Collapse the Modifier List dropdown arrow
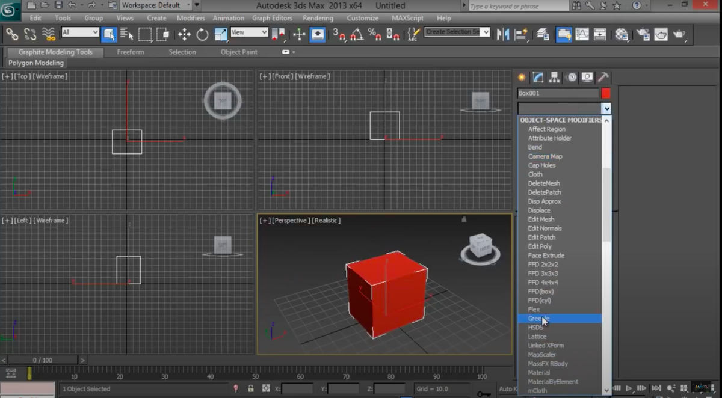Image resolution: width=722 pixels, height=398 pixels. click(606, 109)
